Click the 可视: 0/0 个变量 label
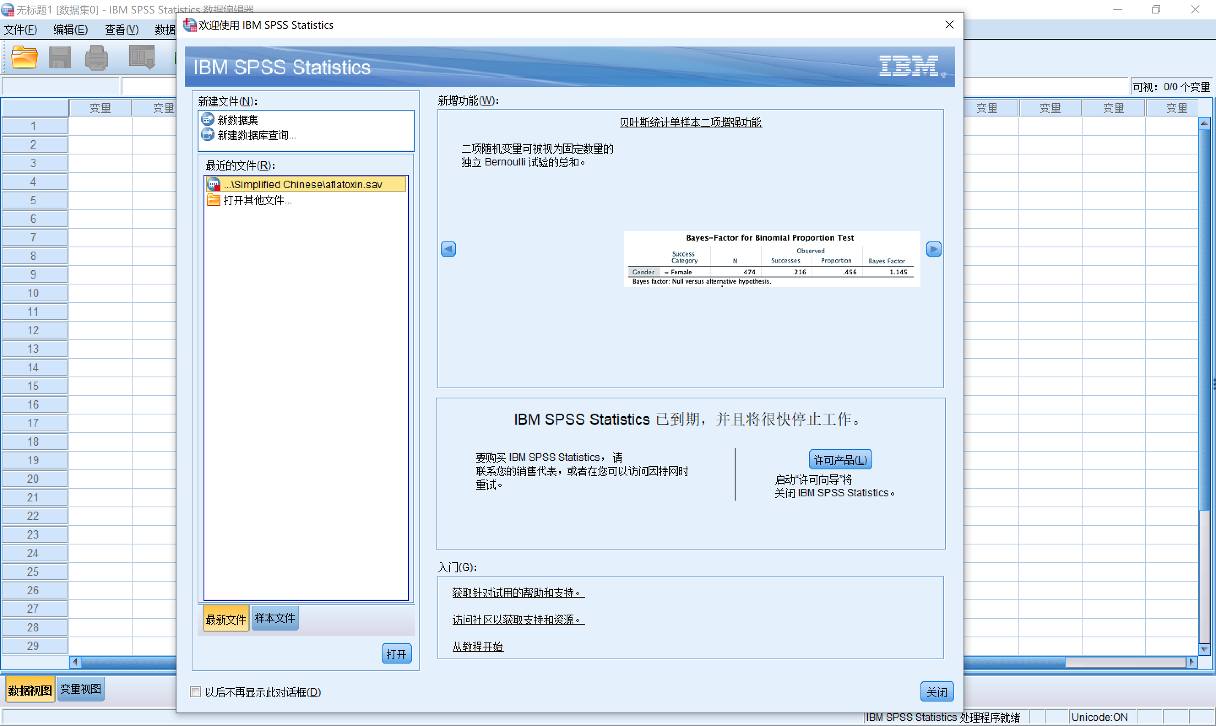 coord(1172,87)
